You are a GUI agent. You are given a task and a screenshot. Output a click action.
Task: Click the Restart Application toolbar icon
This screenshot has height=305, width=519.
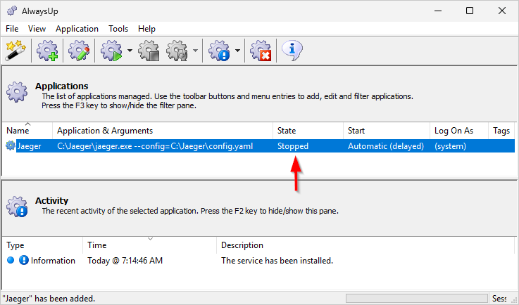[177, 51]
